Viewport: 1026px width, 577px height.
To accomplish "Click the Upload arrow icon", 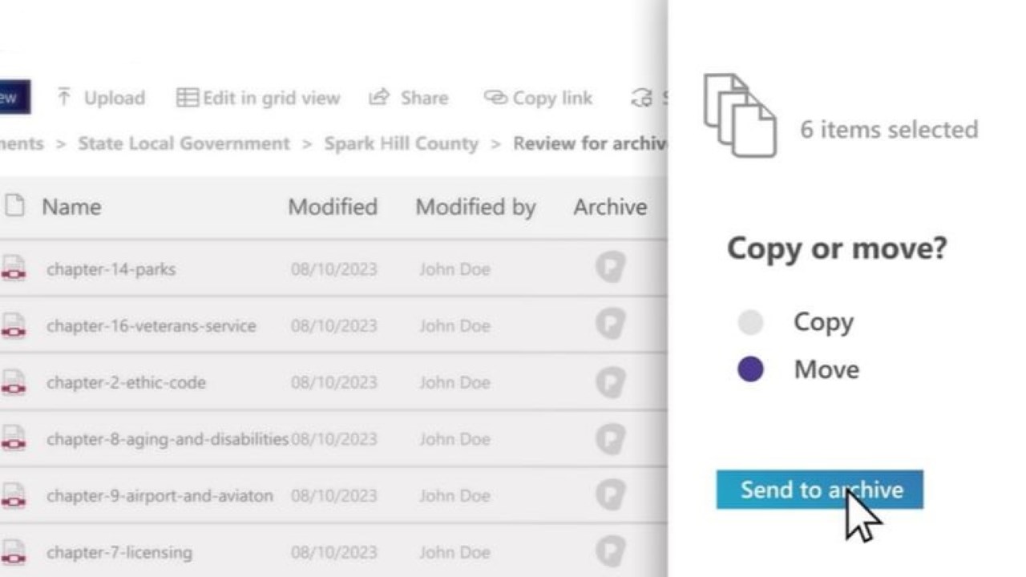I will click(x=64, y=98).
